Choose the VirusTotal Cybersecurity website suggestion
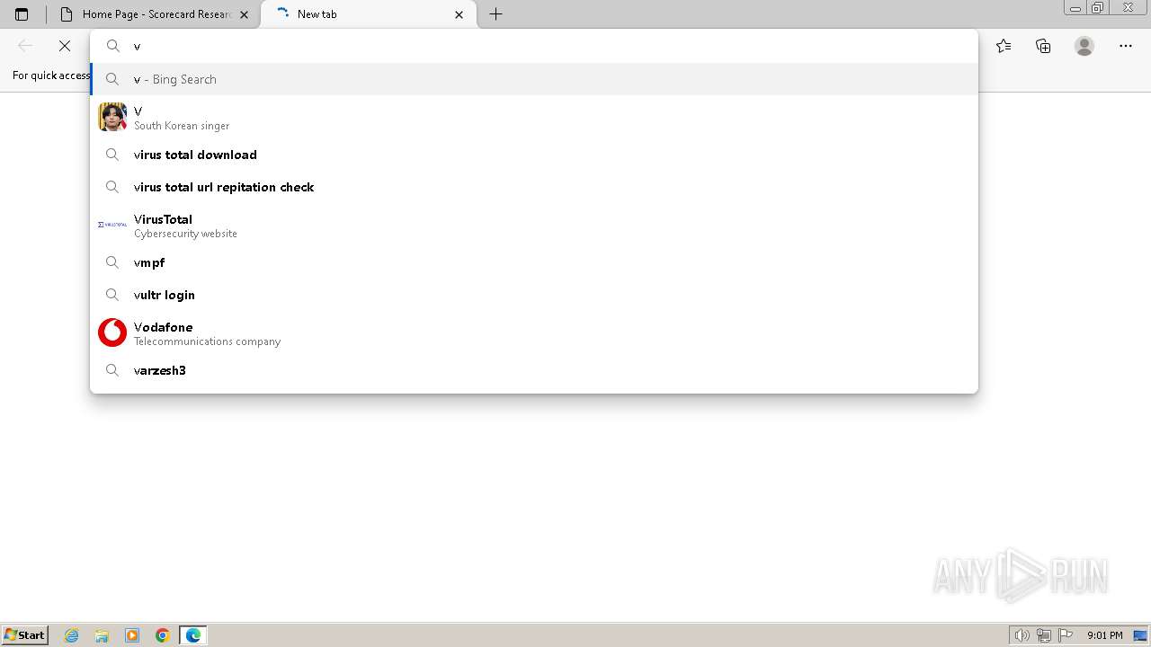1151x647 pixels. pos(534,225)
